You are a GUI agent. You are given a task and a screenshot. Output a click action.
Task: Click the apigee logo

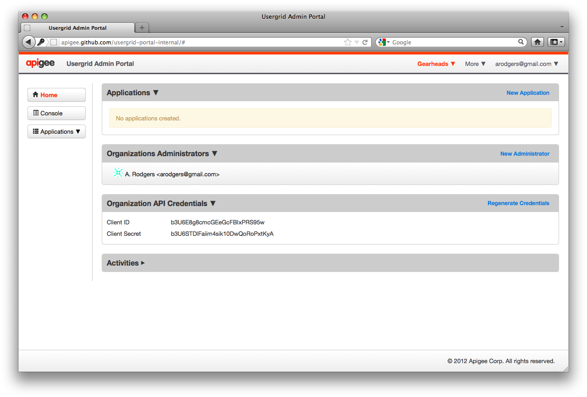coord(40,64)
